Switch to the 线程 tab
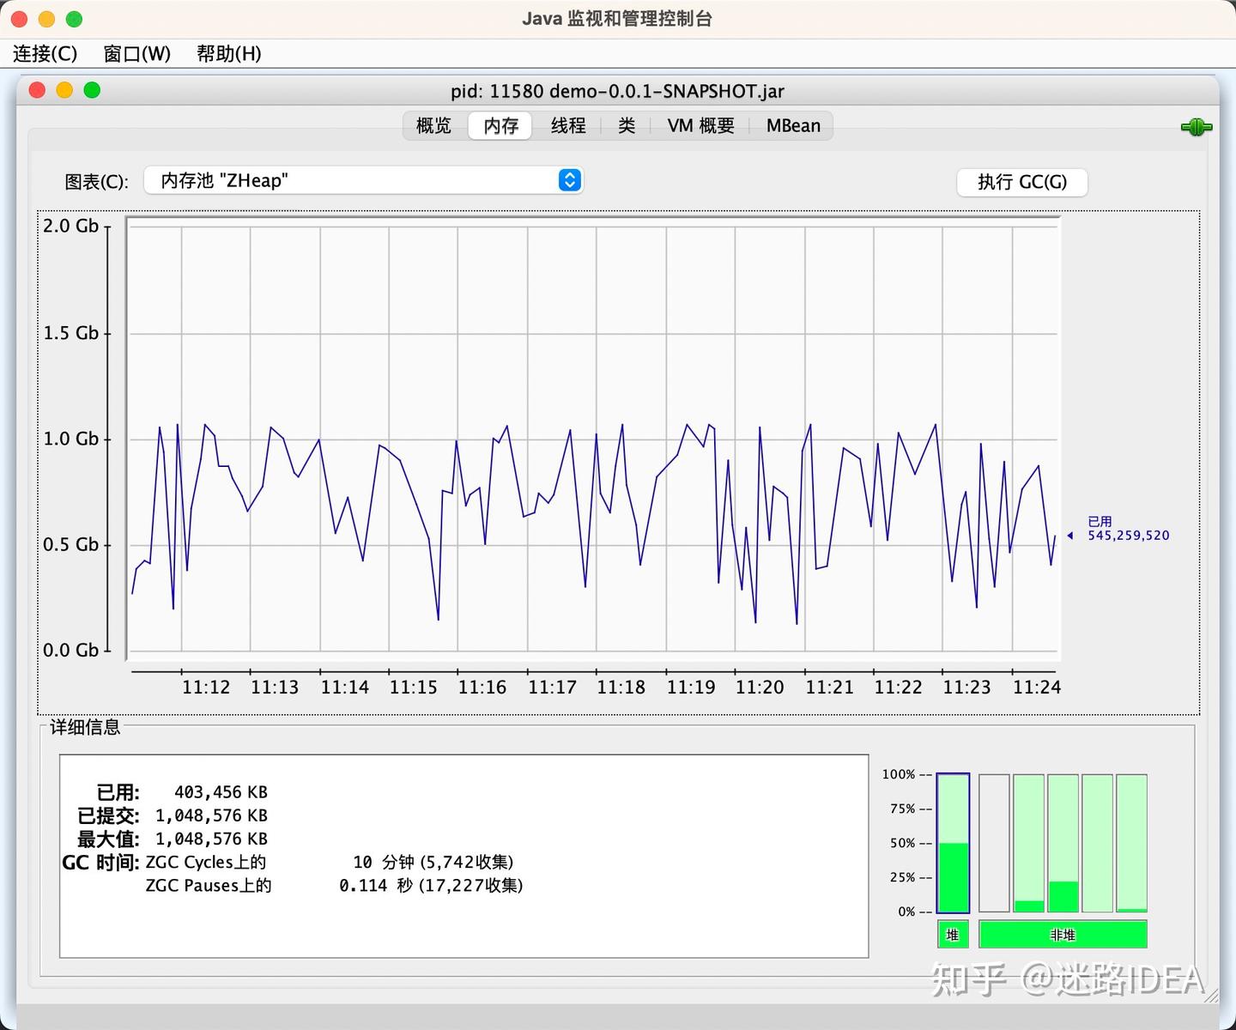The width and height of the screenshot is (1236, 1030). [x=568, y=126]
